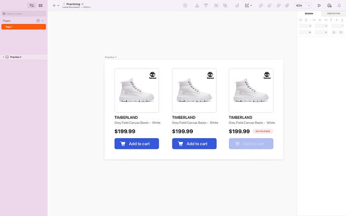This screenshot has width=346, height=216.
Task: Switch to the Prototype inspector tab
Action: click(334, 14)
